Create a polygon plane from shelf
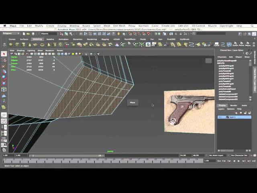The image size is (257, 193). click(x=36, y=45)
